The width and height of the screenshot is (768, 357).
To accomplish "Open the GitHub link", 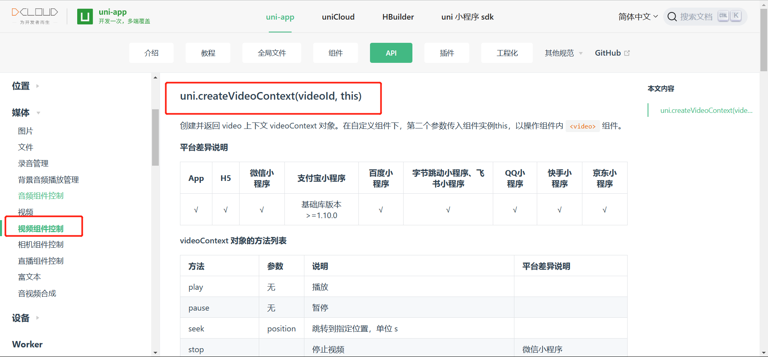I will pyautogui.click(x=612, y=53).
